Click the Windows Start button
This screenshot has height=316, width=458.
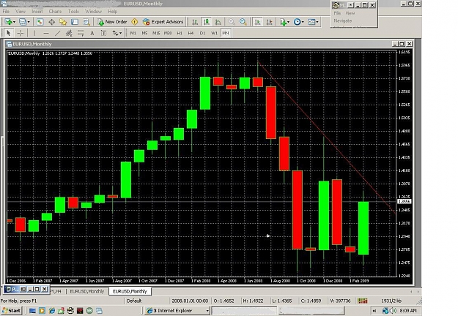click(x=12, y=311)
